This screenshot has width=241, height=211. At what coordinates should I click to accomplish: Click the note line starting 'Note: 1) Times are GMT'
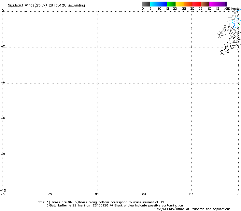click(x=101, y=202)
